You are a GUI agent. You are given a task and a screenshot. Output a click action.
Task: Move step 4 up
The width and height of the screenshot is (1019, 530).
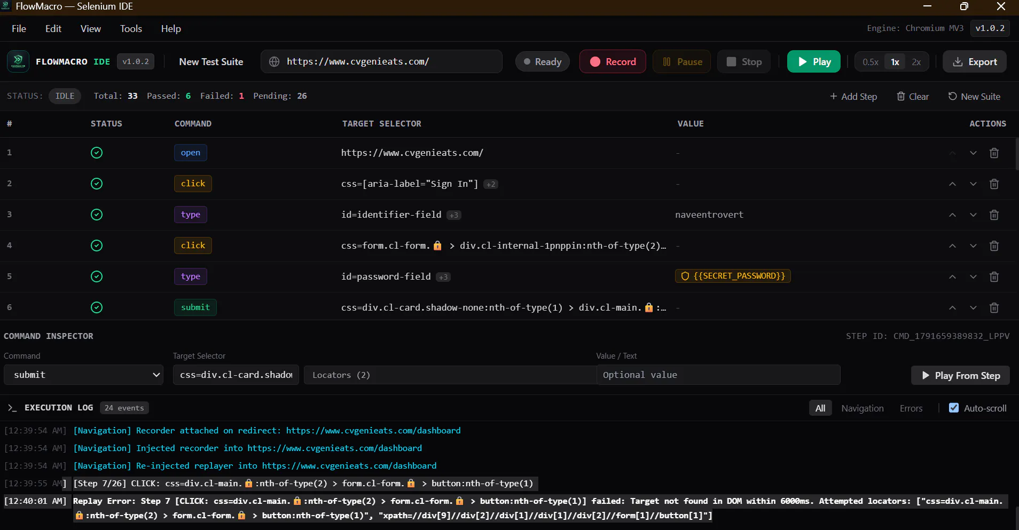pos(952,246)
